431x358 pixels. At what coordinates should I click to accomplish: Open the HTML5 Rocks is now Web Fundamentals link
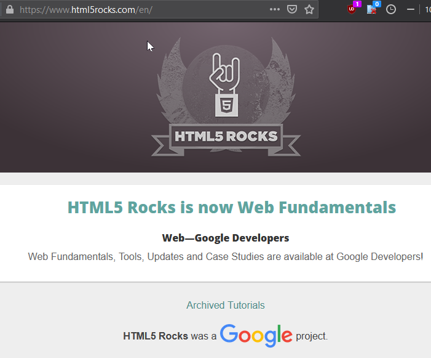(232, 208)
